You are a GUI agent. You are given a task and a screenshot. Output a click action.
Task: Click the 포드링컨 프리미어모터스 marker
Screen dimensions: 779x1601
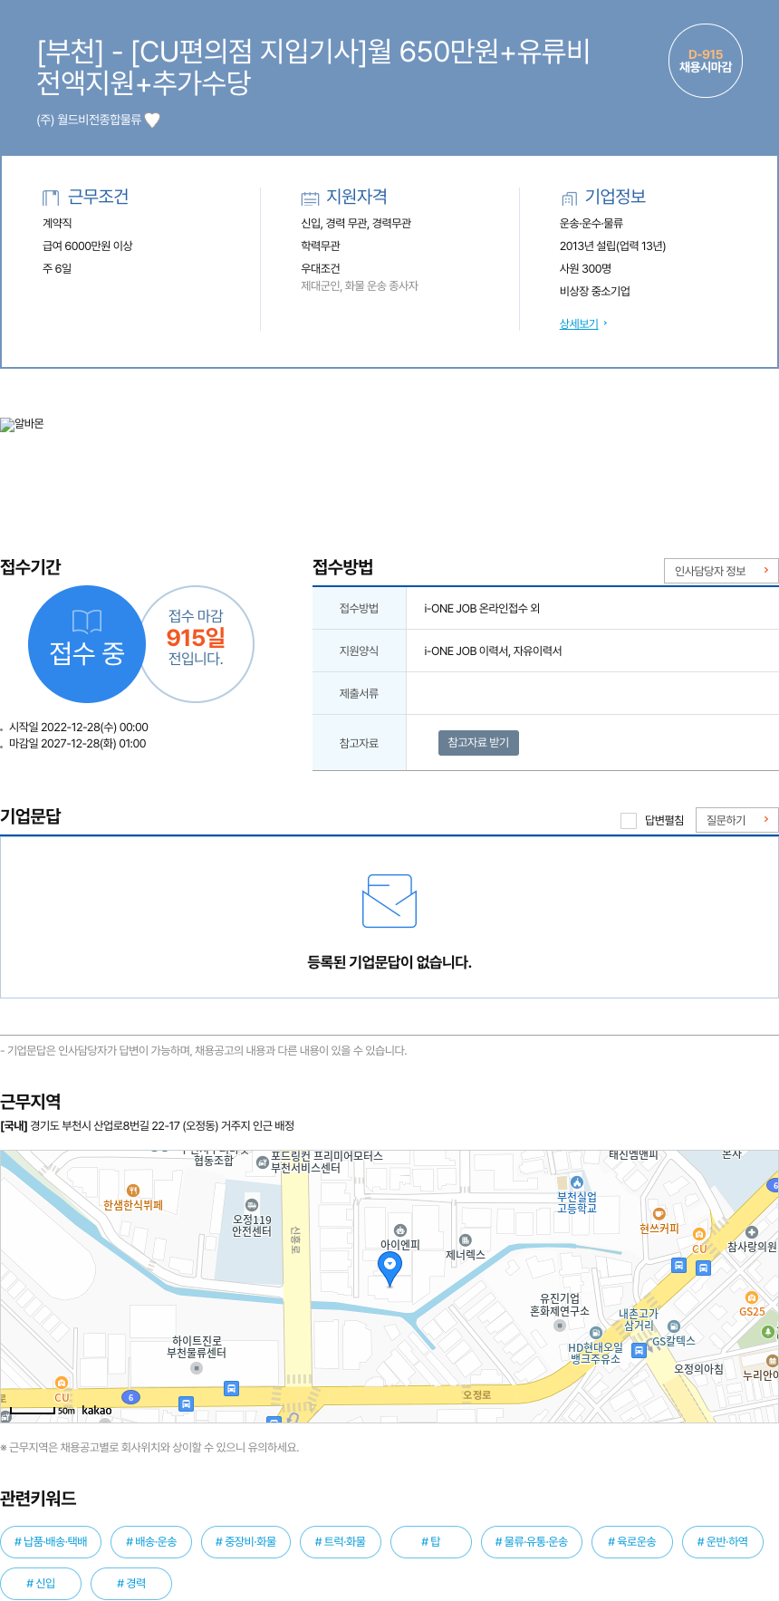(263, 1162)
